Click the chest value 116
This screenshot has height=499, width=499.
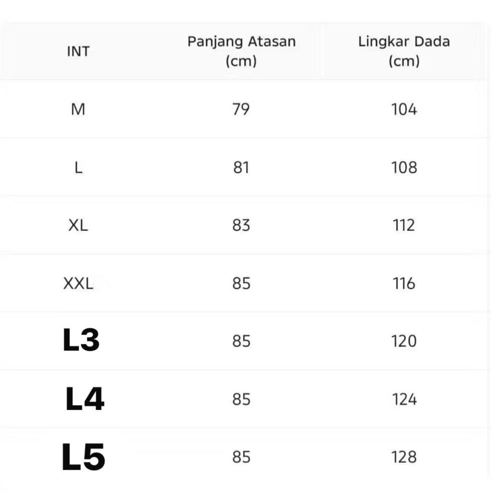[x=404, y=284]
